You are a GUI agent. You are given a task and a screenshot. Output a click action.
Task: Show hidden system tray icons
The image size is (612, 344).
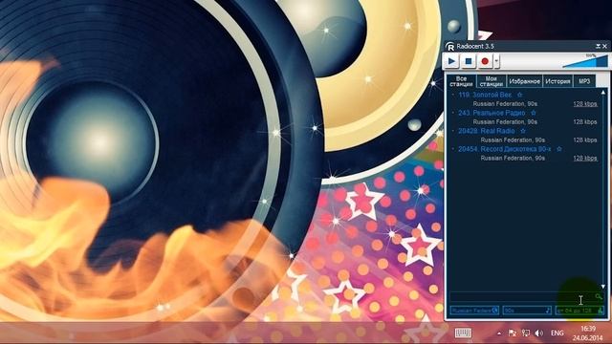(x=499, y=333)
